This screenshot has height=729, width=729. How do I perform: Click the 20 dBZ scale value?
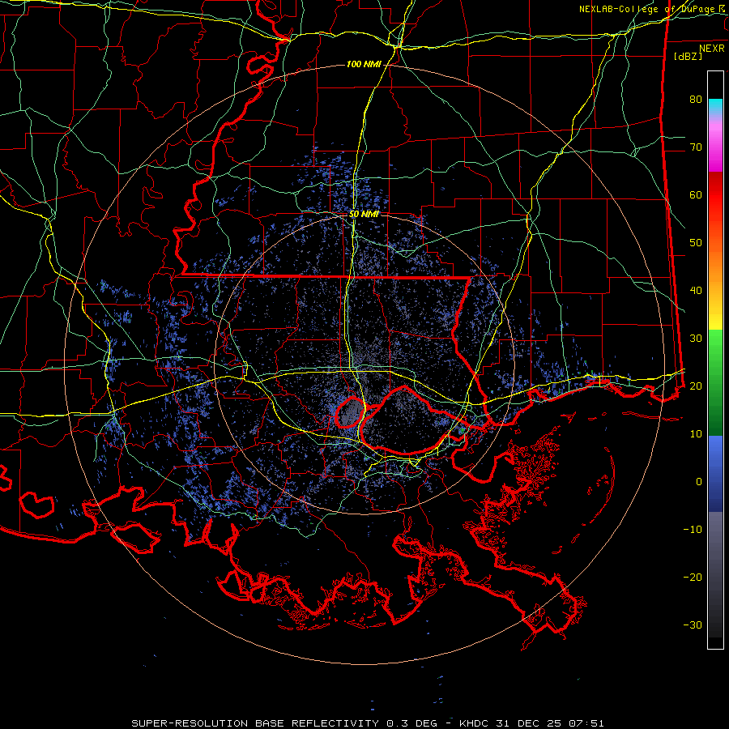click(x=696, y=386)
